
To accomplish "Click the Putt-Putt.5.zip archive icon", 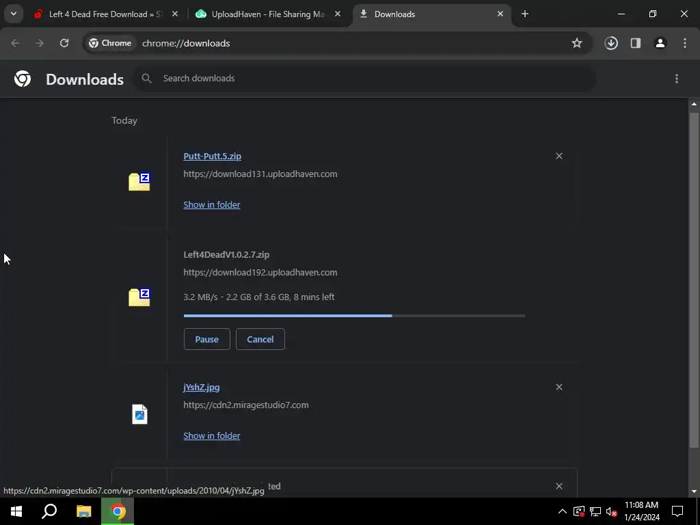I will [139, 181].
